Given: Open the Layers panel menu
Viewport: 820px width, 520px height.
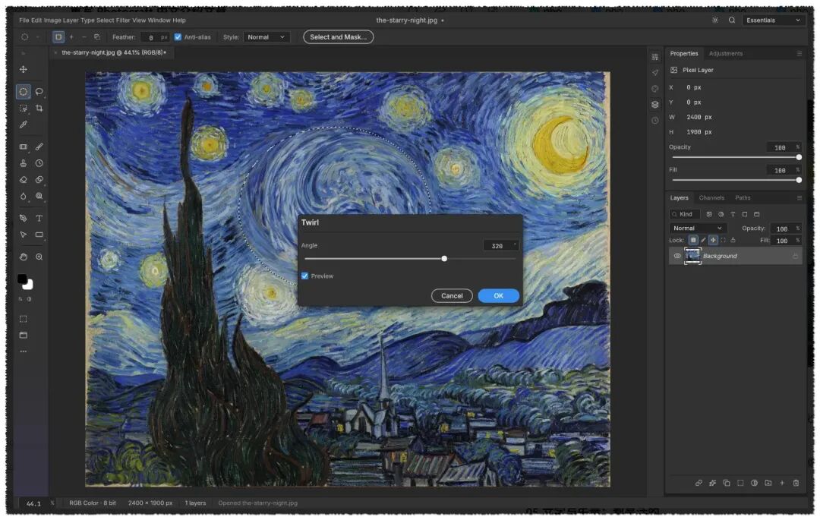Looking at the screenshot, I should [799, 198].
